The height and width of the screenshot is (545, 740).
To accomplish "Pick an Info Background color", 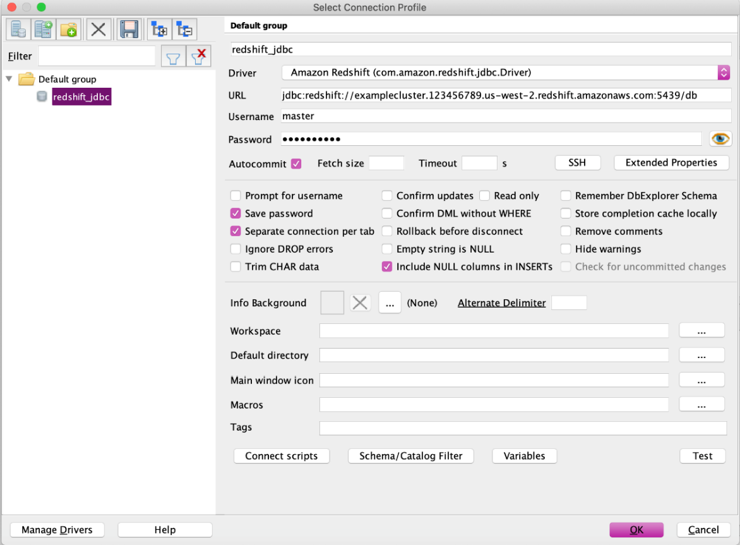I will pos(390,302).
